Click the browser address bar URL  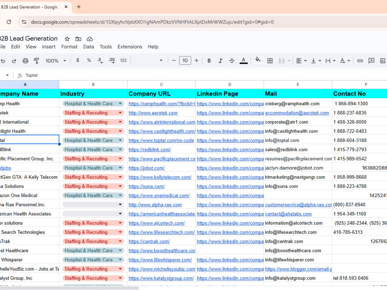point(152,22)
